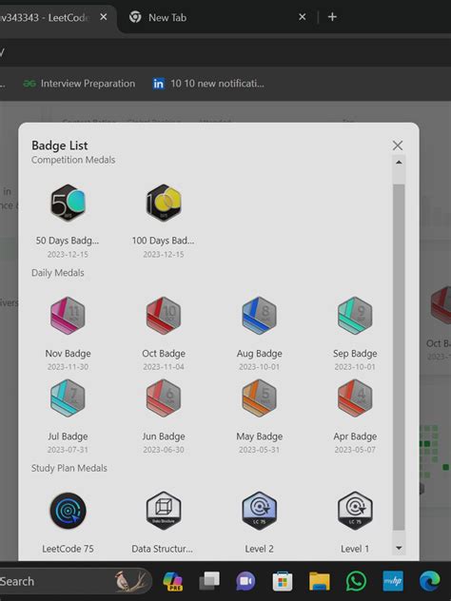The height and width of the screenshot is (601, 451).
Task: Open the Jun Badge medal
Action: (164, 398)
